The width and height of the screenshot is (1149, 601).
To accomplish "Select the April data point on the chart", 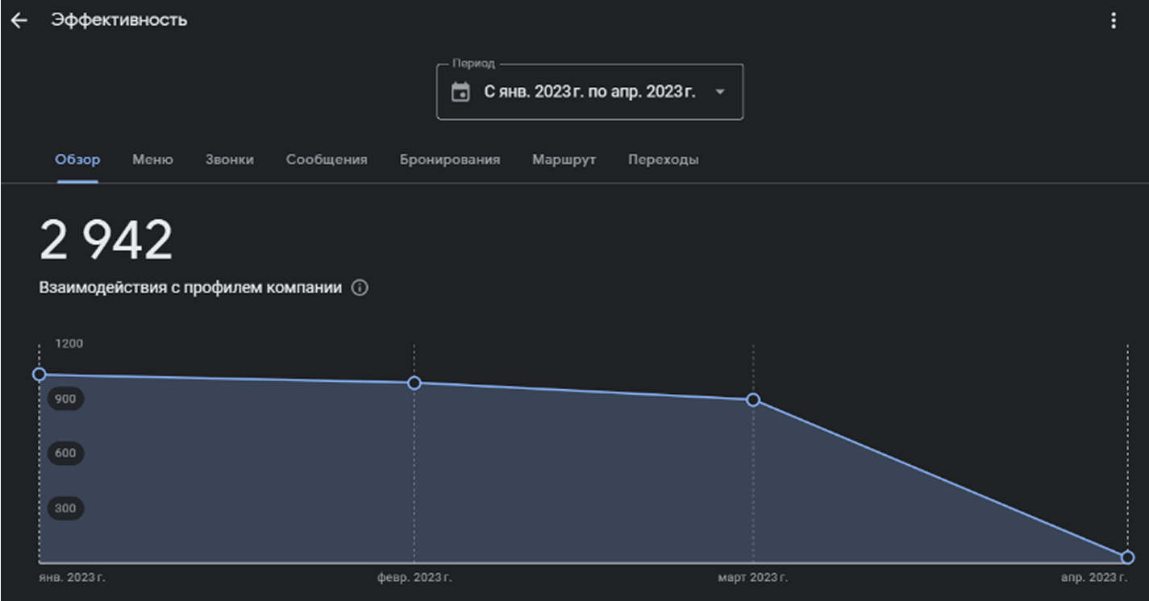I will click(x=1126, y=557).
